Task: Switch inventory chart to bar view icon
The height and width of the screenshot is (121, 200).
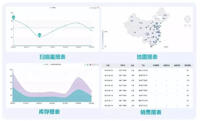Action: coord(88,65)
